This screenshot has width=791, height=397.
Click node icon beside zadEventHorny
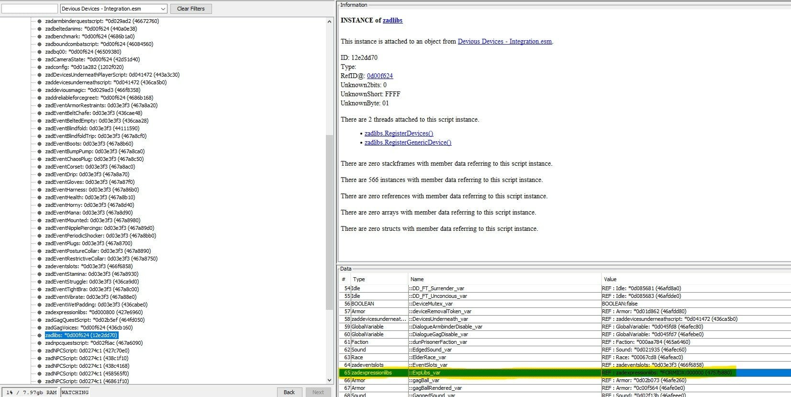pos(39,205)
